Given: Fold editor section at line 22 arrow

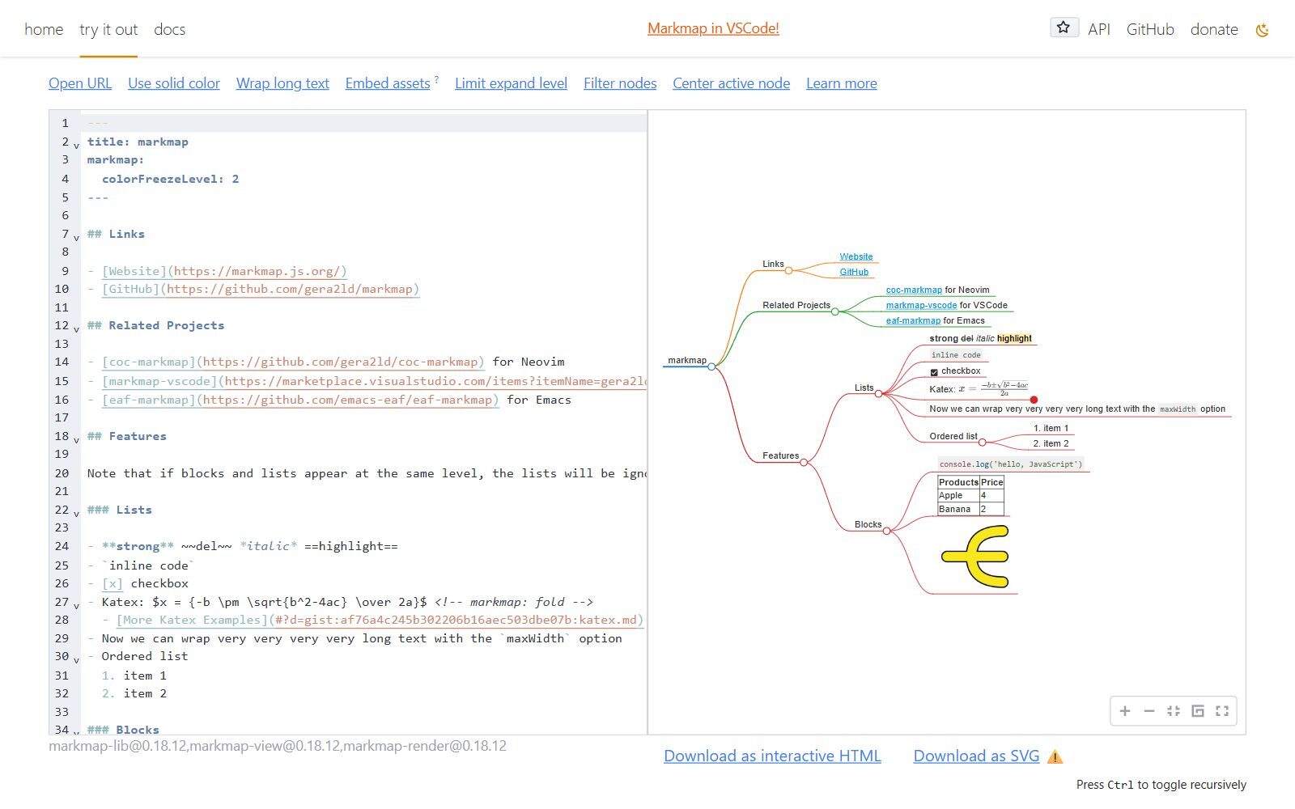Looking at the screenshot, I should click(x=77, y=513).
